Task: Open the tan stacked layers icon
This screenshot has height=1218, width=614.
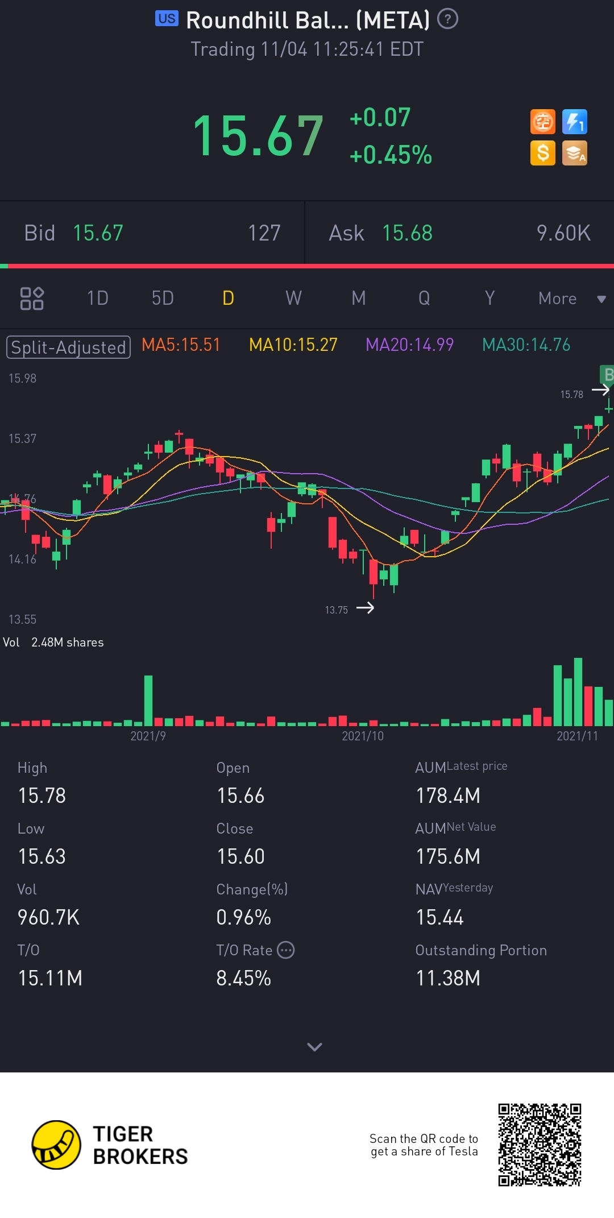Action: 575,153
